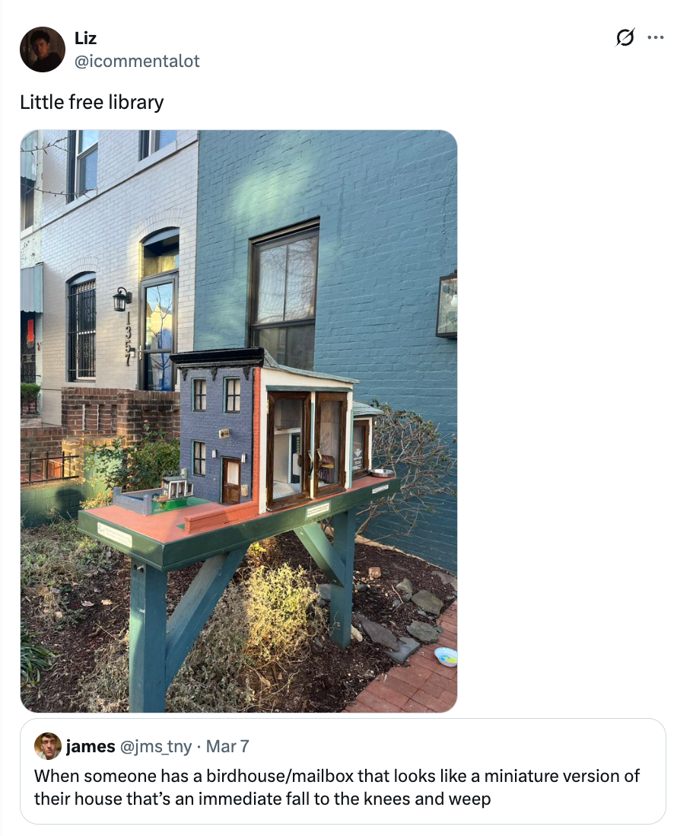
Task: Click the Grok slashed-circle icon
Action: pyautogui.click(x=625, y=37)
